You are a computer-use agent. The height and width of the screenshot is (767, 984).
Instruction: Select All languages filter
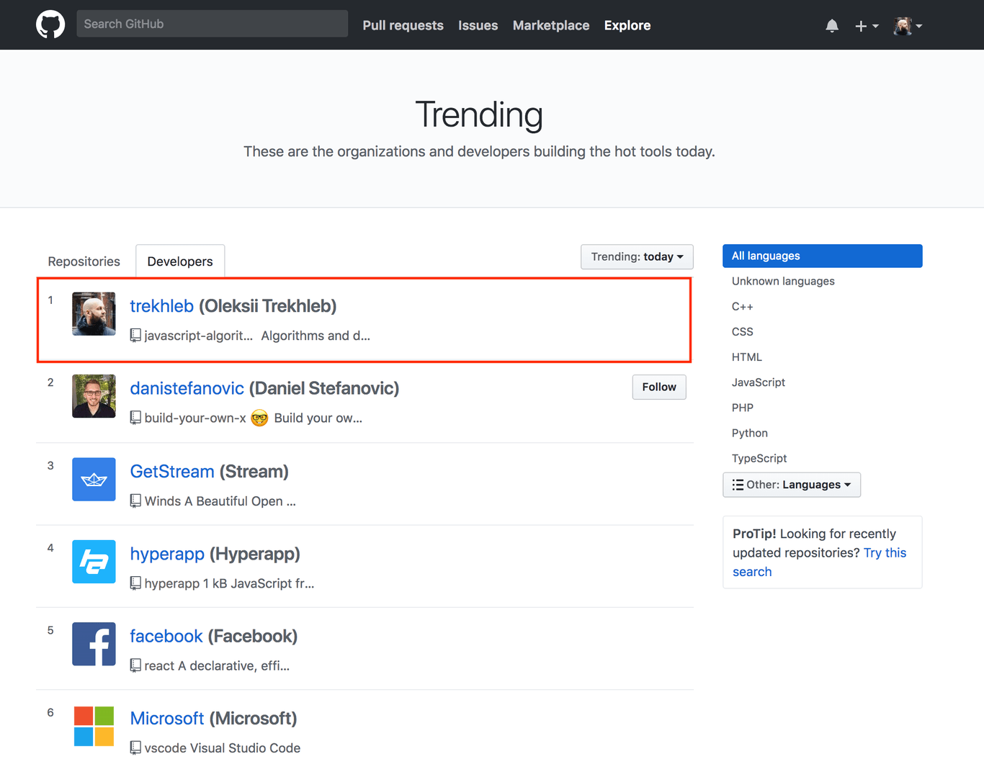pyautogui.click(x=822, y=256)
